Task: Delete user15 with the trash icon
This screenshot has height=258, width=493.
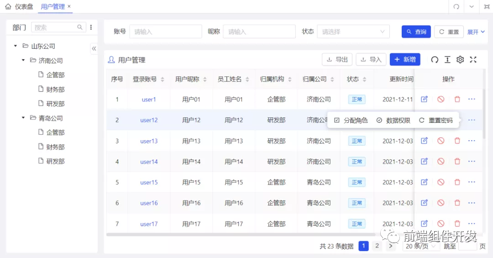Action: point(457,182)
